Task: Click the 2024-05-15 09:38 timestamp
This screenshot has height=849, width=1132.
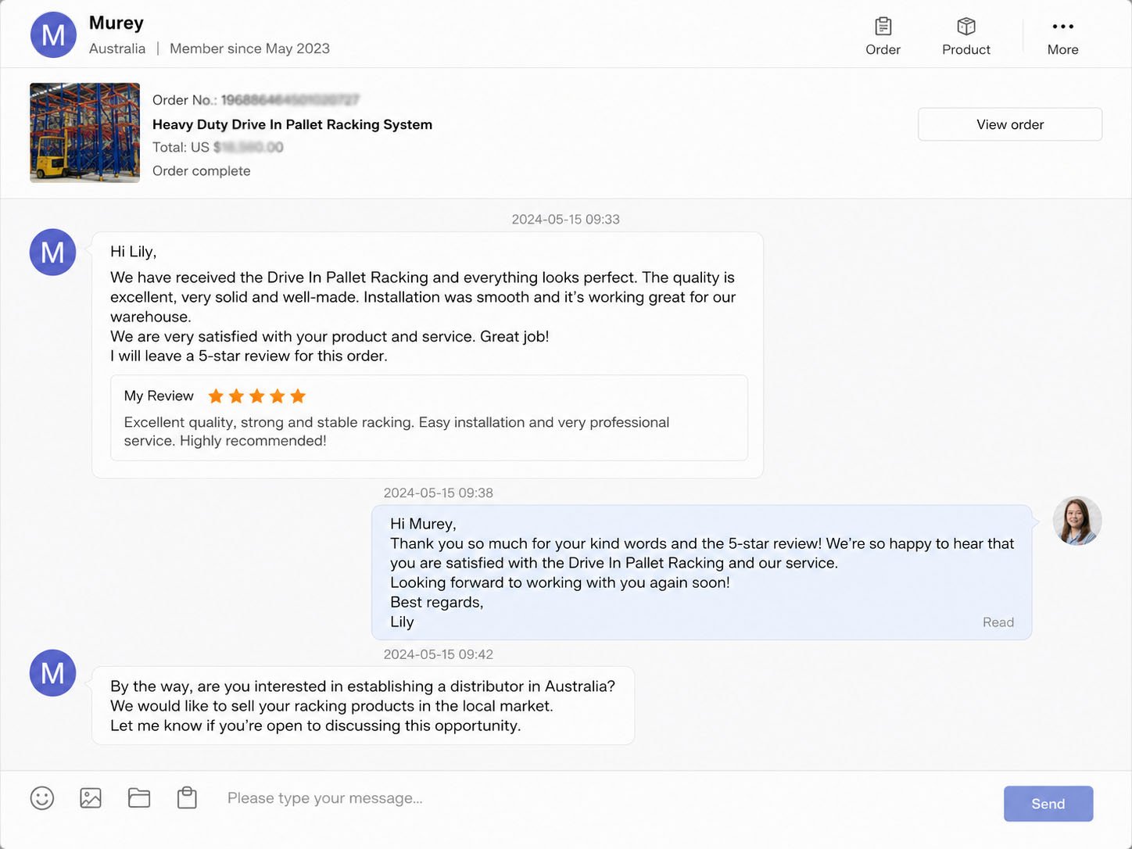Action: click(x=438, y=493)
